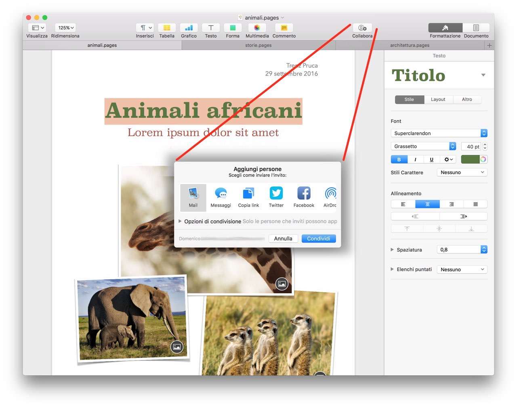Open the Multimedia browser icon
Image resolution: width=517 pixels, height=408 pixels.
[257, 28]
